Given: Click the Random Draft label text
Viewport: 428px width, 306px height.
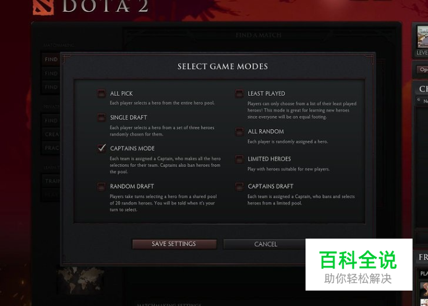Looking at the screenshot, I should coord(132,186).
